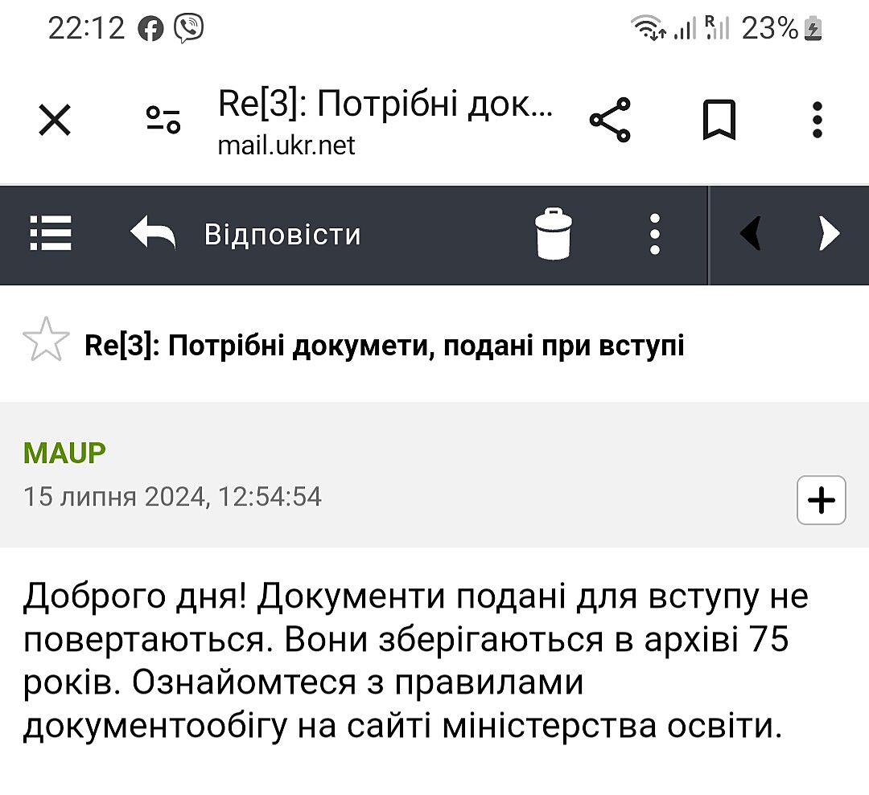Close the in-app browser tab
The height and width of the screenshot is (795, 869).
point(55,121)
